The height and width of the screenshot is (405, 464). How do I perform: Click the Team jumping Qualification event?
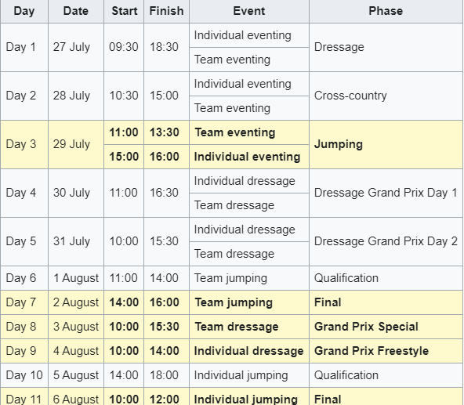point(249,278)
